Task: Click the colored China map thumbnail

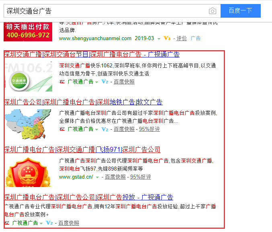Action: pos(28,124)
